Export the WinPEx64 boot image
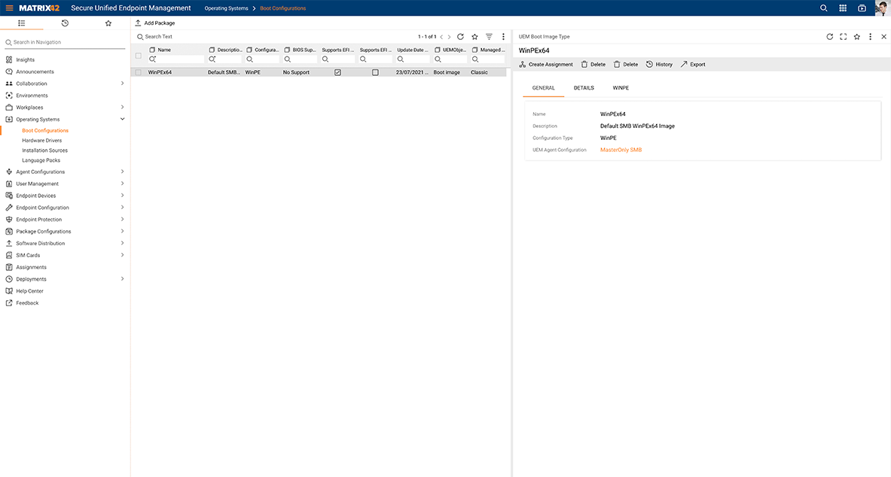Screen dimensions: 891x477 pos(692,64)
